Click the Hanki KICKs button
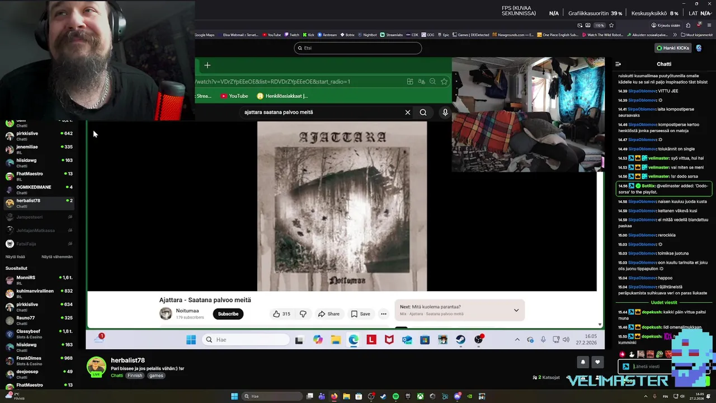Screen dimensions: 716x403 (x=673, y=48)
